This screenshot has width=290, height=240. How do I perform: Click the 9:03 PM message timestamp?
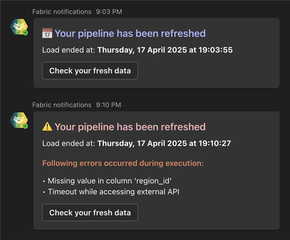click(x=109, y=12)
